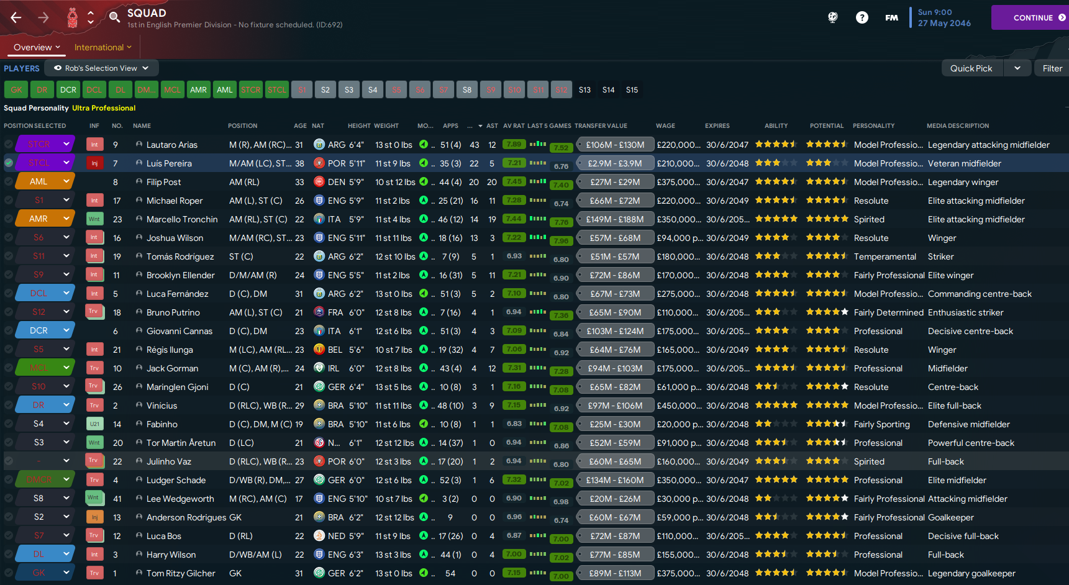
Task: Click the Filter button
Action: pyautogui.click(x=1052, y=68)
